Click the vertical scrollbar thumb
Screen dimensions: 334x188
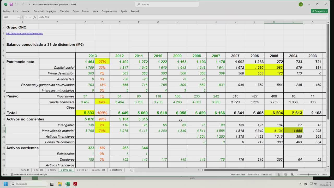tap(328, 72)
